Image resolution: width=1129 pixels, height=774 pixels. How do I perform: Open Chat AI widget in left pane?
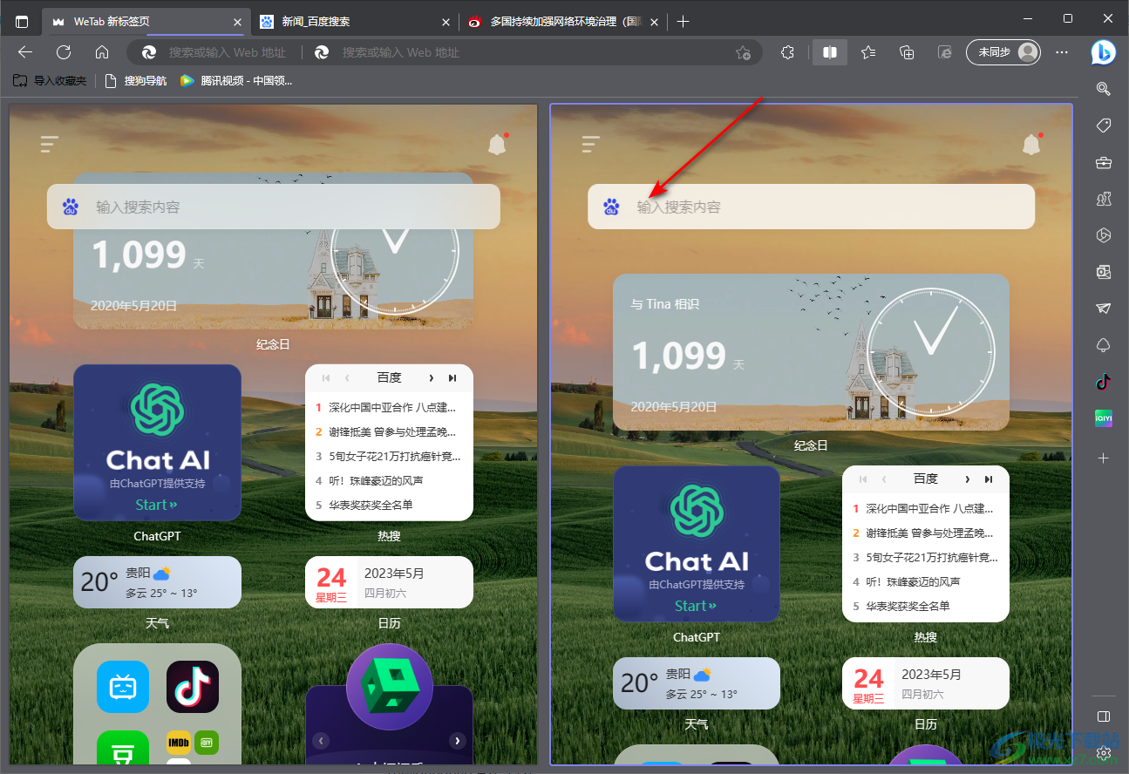pos(157,443)
